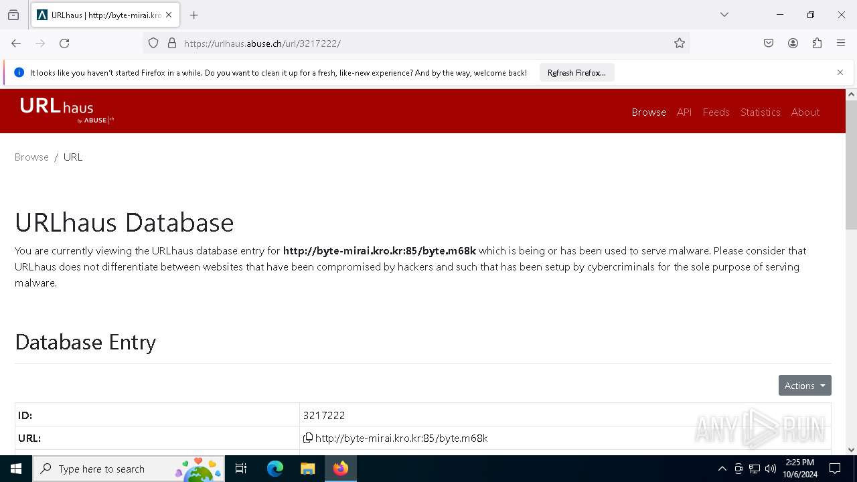
Task: Open the volume tray icon
Action: click(x=771, y=469)
